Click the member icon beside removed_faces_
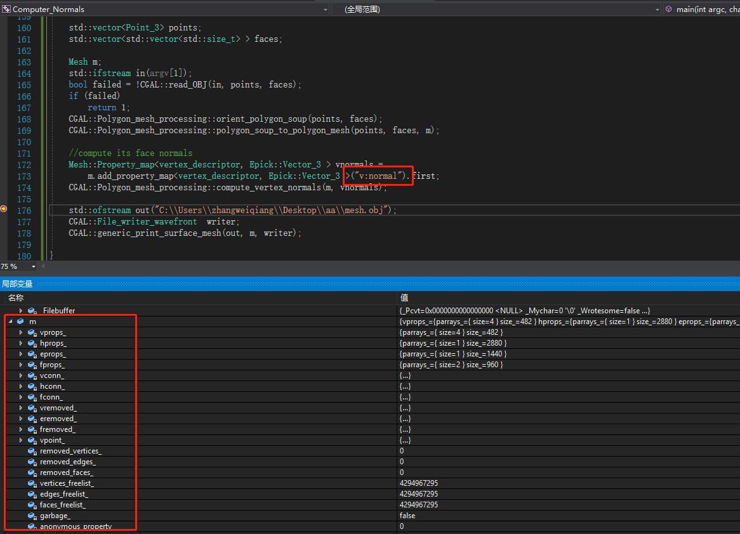The image size is (740, 534). pyautogui.click(x=31, y=472)
